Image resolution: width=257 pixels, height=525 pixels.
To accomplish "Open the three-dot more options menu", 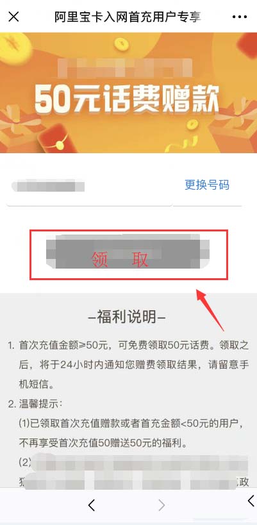I will tap(240, 17).
